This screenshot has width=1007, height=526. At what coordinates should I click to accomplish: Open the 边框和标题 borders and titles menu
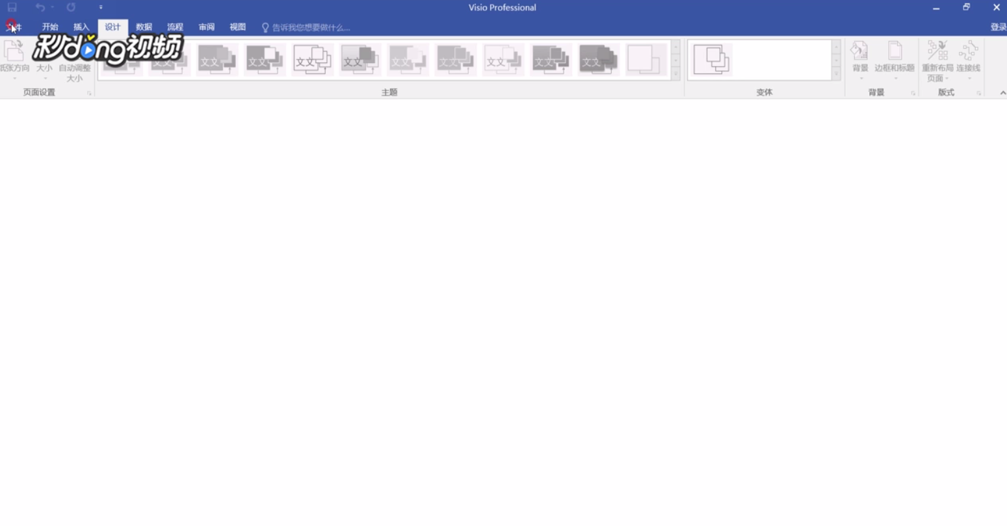point(895,60)
